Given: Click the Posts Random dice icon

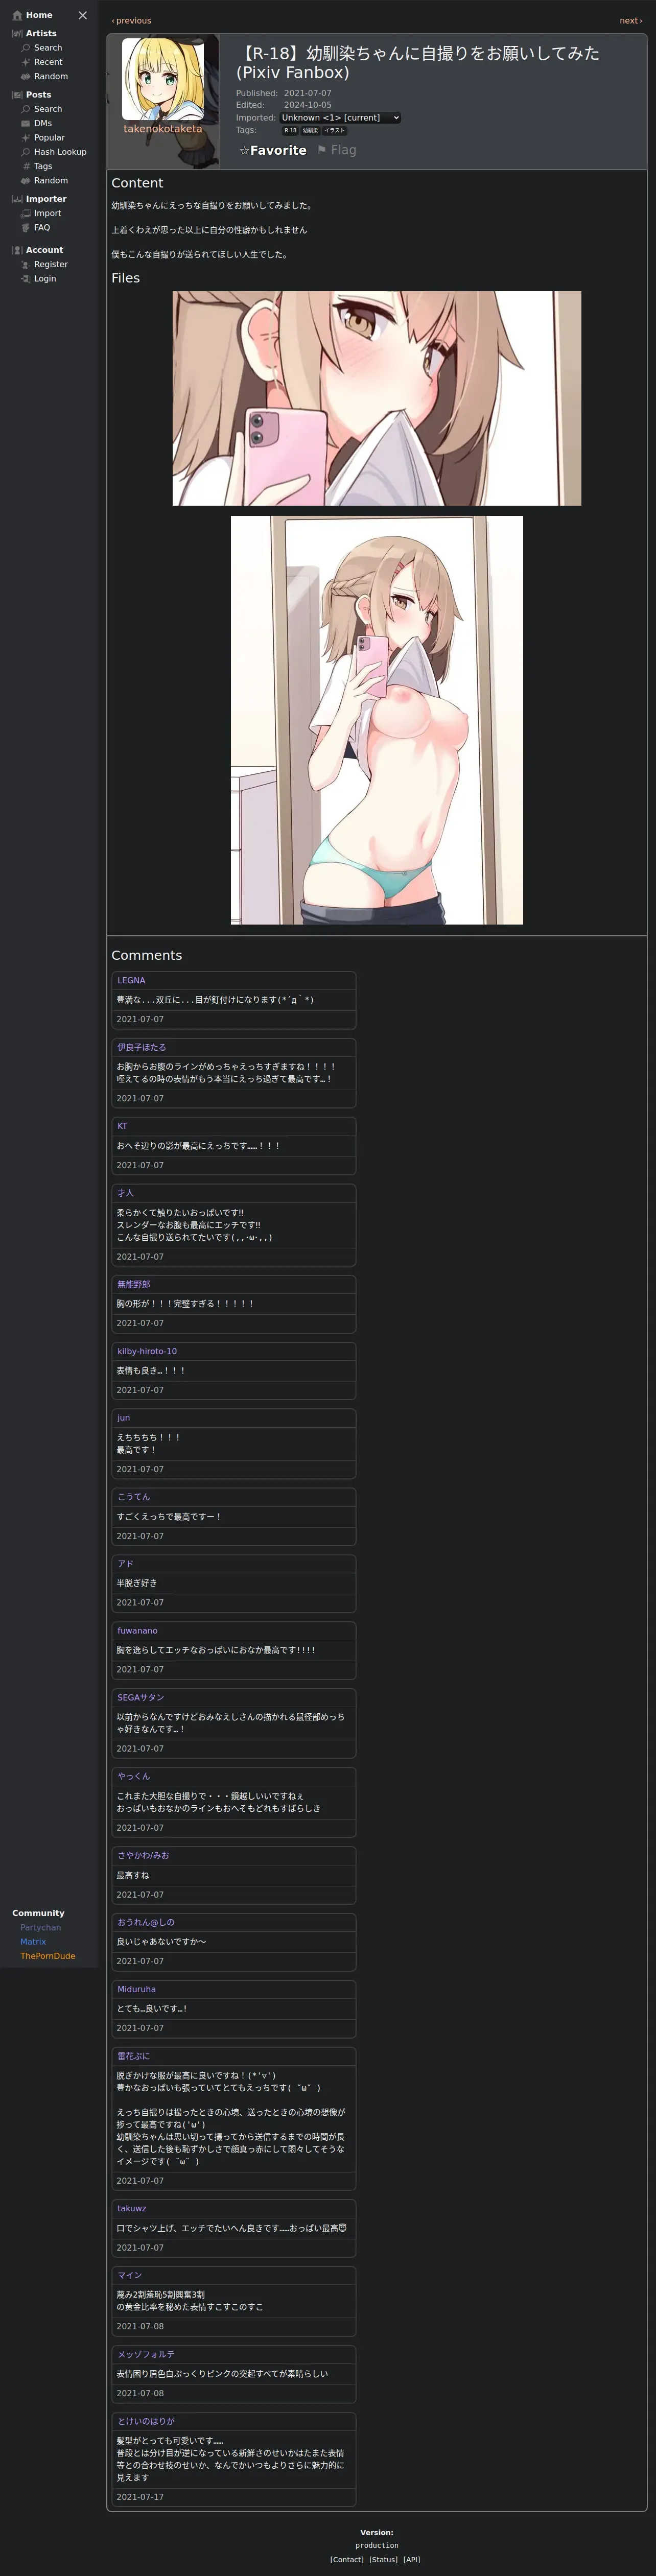Looking at the screenshot, I should [x=26, y=181].
